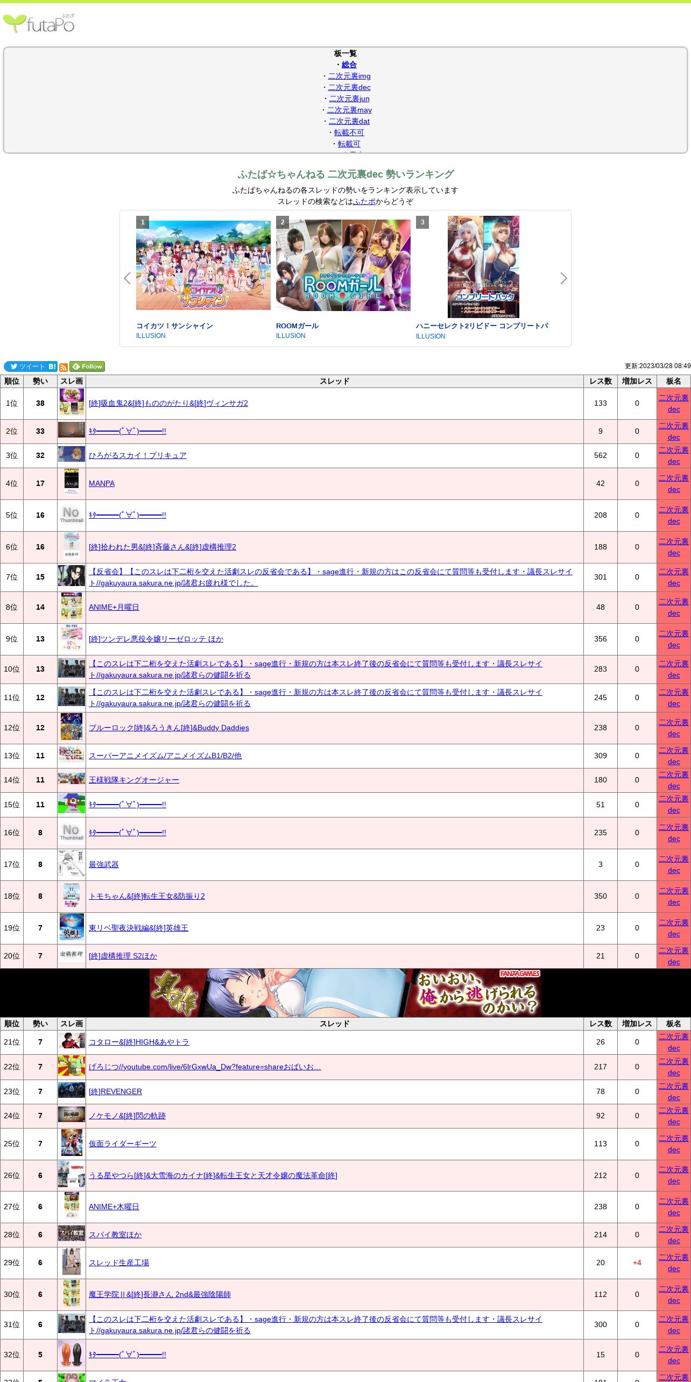Open thread コタロー&HIGH&あやトラ

pos(139,1042)
